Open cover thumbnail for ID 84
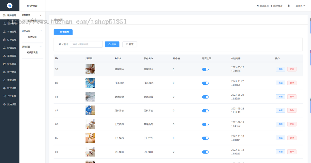The height and width of the screenshot is (163, 311). click(x=90, y=152)
